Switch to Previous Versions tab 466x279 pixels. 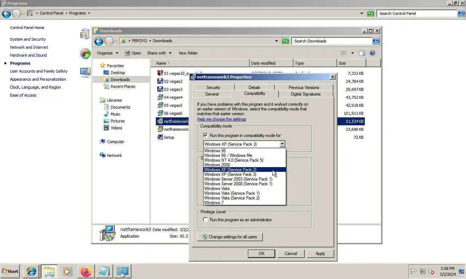304,88
